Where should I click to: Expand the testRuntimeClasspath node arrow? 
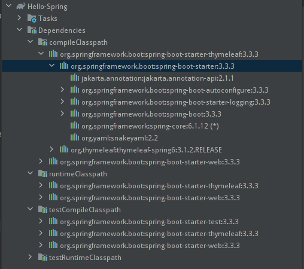pos(30,257)
